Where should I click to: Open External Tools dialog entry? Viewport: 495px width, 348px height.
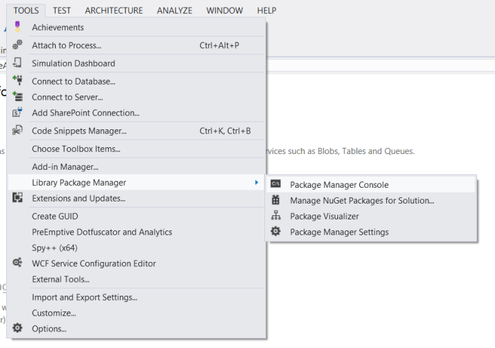(61, 279)
